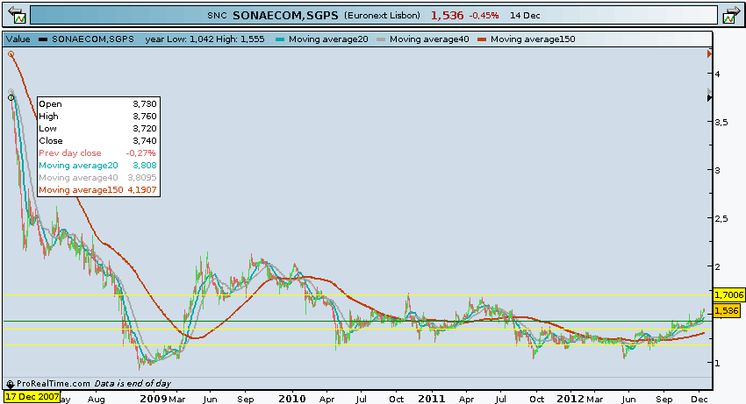The height and width of the screenshot is (404, 746).
Task: Click the 2012 label on time axis
Action: click(x=570, y=399)
